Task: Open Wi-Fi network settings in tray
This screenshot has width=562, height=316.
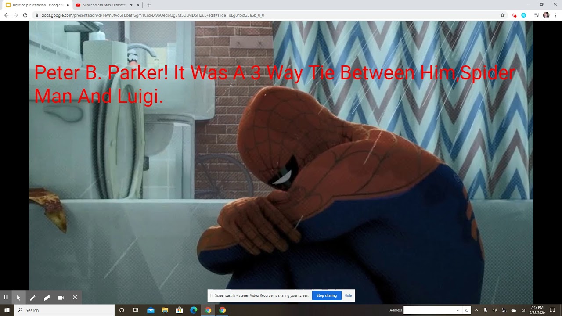Action: coord(523,310)
